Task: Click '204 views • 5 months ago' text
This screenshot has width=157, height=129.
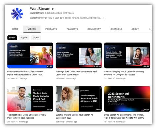Action: (x=66, y=122)
